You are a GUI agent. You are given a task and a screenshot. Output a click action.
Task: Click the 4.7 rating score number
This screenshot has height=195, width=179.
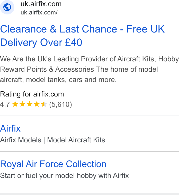[5, 104]
